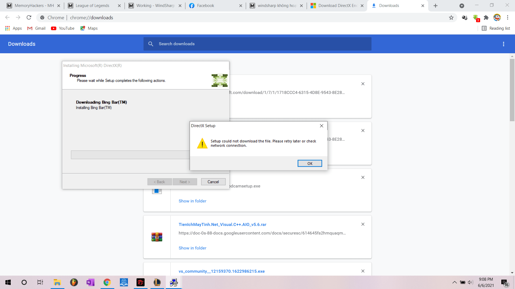515x289 pixels.
Task: Click Cancel in the DirectX installer
Action: pyautogui.click(x=213, y=182)
